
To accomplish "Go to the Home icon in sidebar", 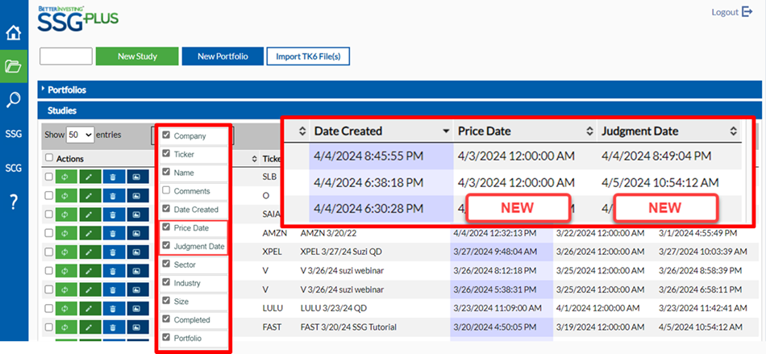I will (14, 34).
